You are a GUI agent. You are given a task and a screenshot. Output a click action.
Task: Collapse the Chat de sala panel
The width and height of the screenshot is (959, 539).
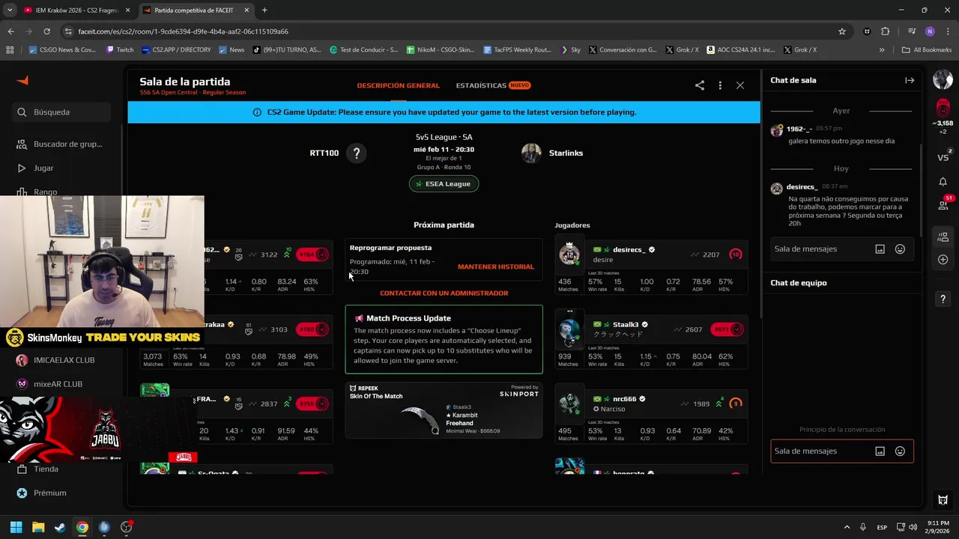pos(910,80)
